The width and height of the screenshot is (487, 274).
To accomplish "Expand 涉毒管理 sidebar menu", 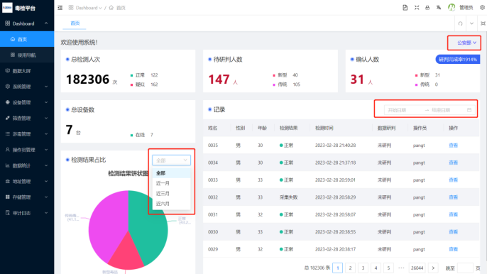I will 27,134.
